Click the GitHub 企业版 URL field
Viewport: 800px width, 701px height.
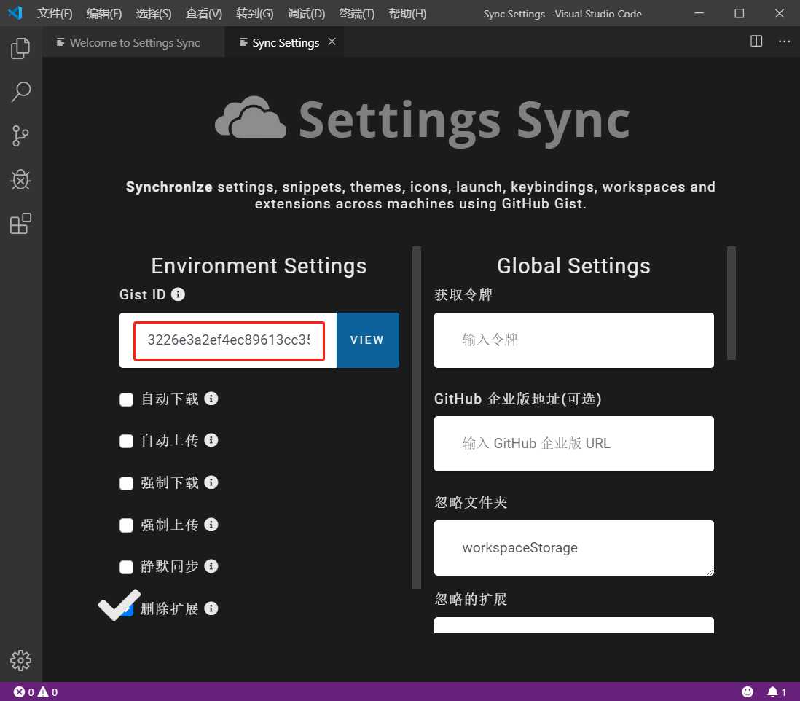(x=573, y=443)
